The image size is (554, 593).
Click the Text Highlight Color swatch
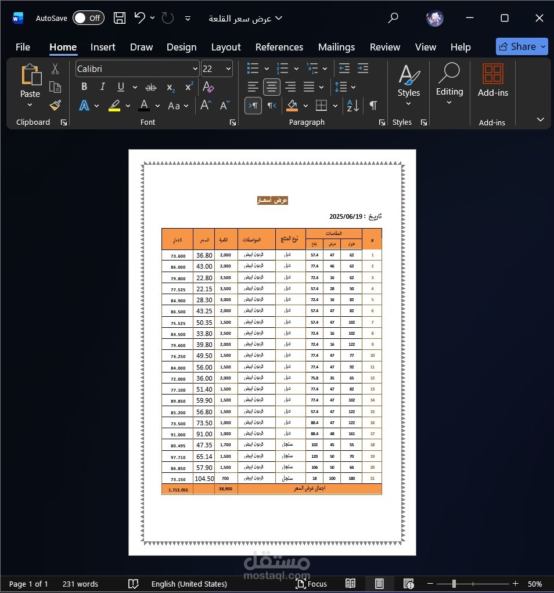tap(114, 106)
